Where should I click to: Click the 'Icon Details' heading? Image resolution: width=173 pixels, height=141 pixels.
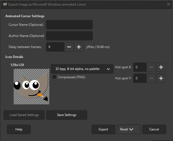pyautogui.click(x=14, y=57)
